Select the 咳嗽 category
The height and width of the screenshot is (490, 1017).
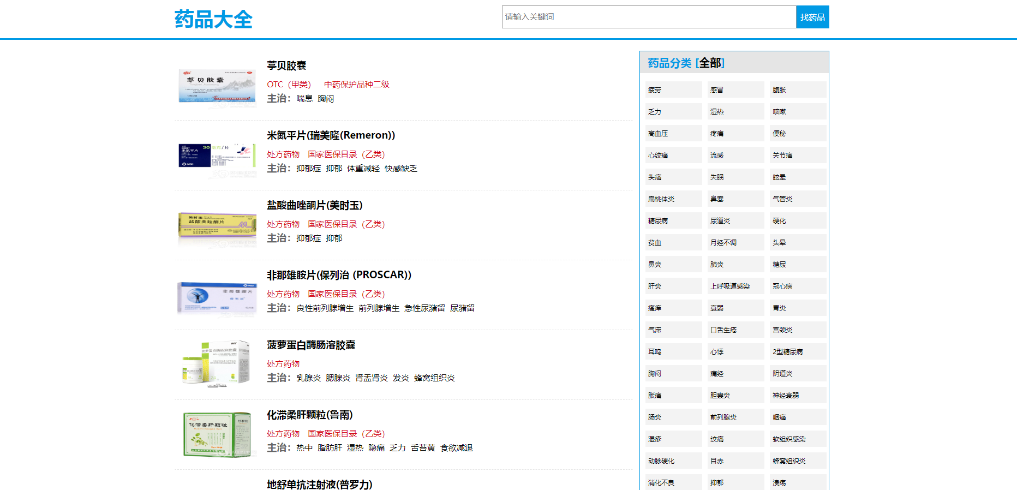(x=798, y=112)
